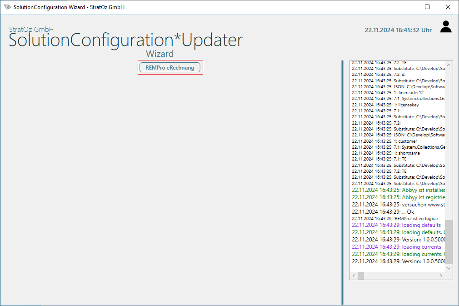Click the app icon in title bar
The width and height of the screenshot is (459, 306).
click(x=7, y=7)
